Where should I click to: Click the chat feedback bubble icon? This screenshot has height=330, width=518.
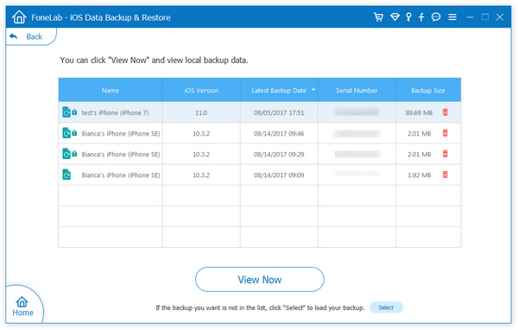[436, 17]
